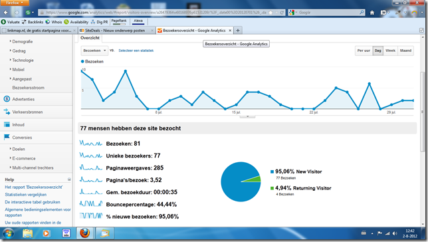Screen dimensions: 428x242
Task: Click the Firefox back arrow button
Action: [x=6, y=13]
